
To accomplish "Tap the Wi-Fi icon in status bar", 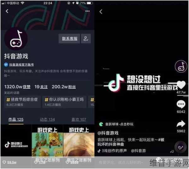I will coord(23,3).
